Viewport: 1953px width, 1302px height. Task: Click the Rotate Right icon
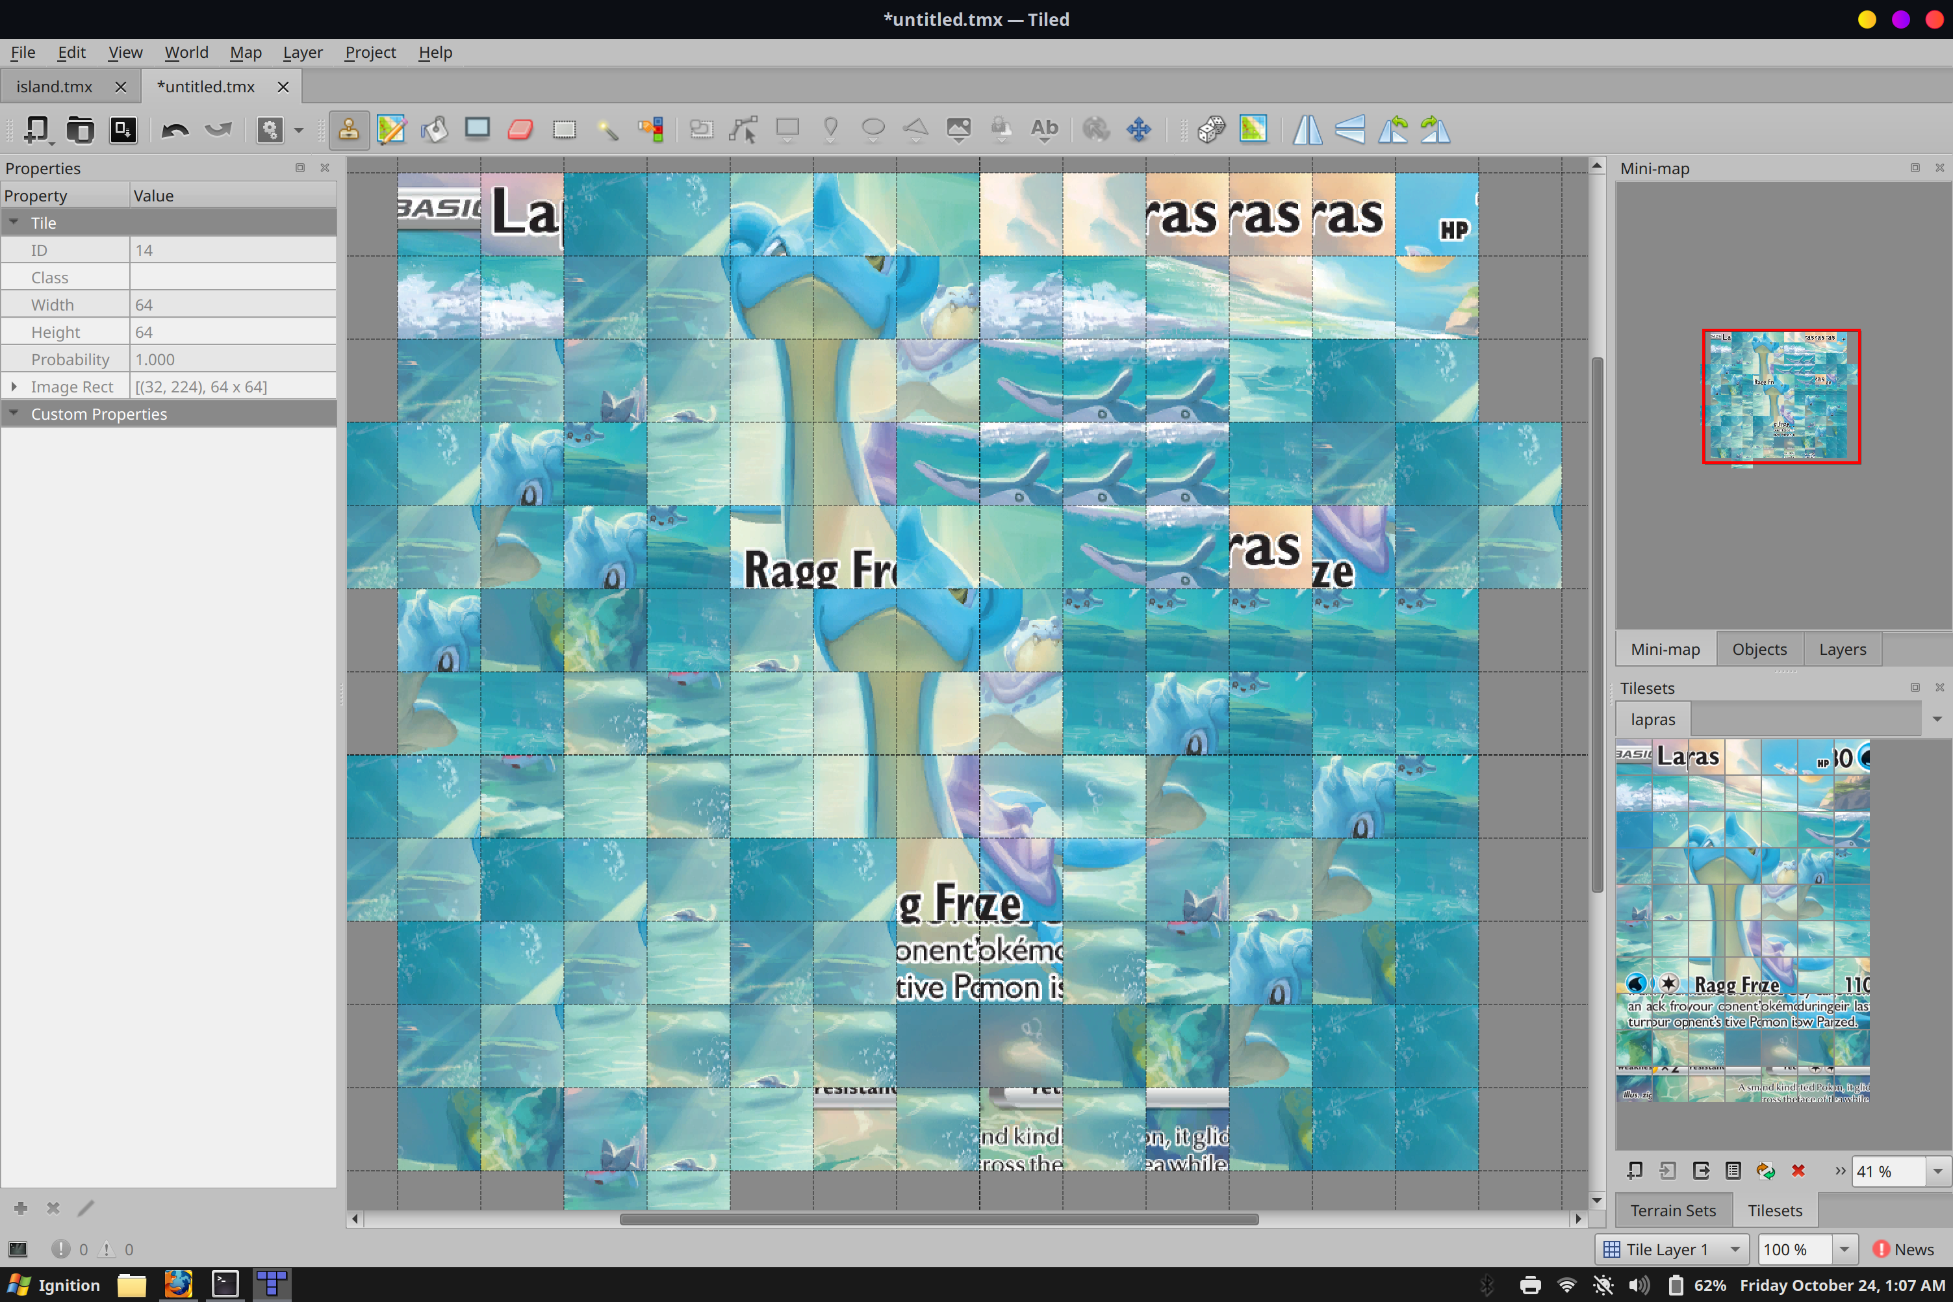click(1436, 129)
